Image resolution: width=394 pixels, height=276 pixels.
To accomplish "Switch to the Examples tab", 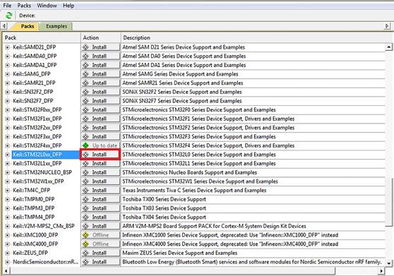I will click(x=56, y=26).
